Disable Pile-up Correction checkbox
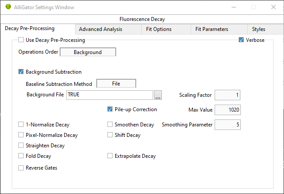284x194 pixels. pyautogui.click(x=110, y=109)
